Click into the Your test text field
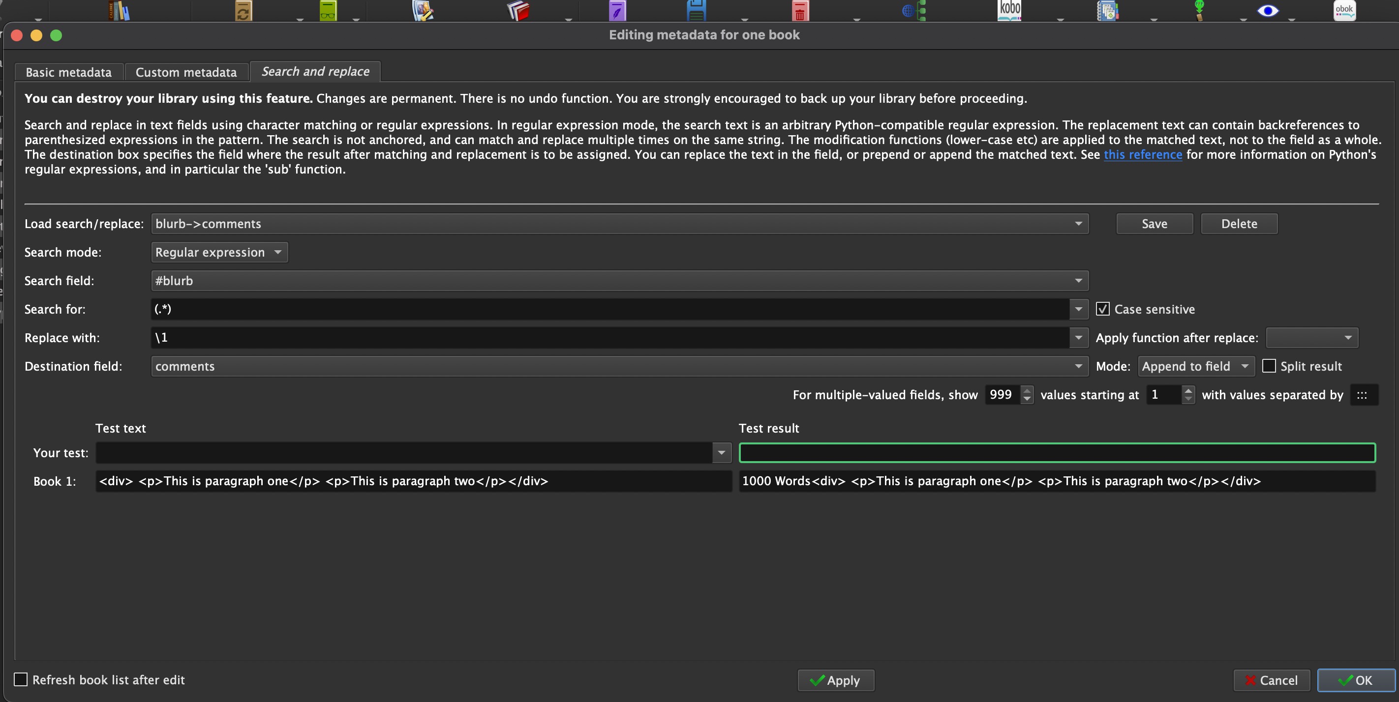The height and width of the screenshot is (702, 1399). coord(403,453)
